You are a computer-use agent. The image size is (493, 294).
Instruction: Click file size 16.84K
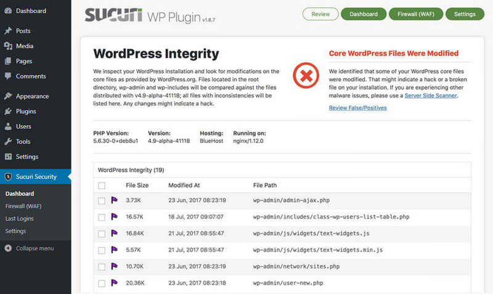[x=135, y=234]
